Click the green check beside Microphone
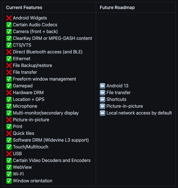 (9, 106)
